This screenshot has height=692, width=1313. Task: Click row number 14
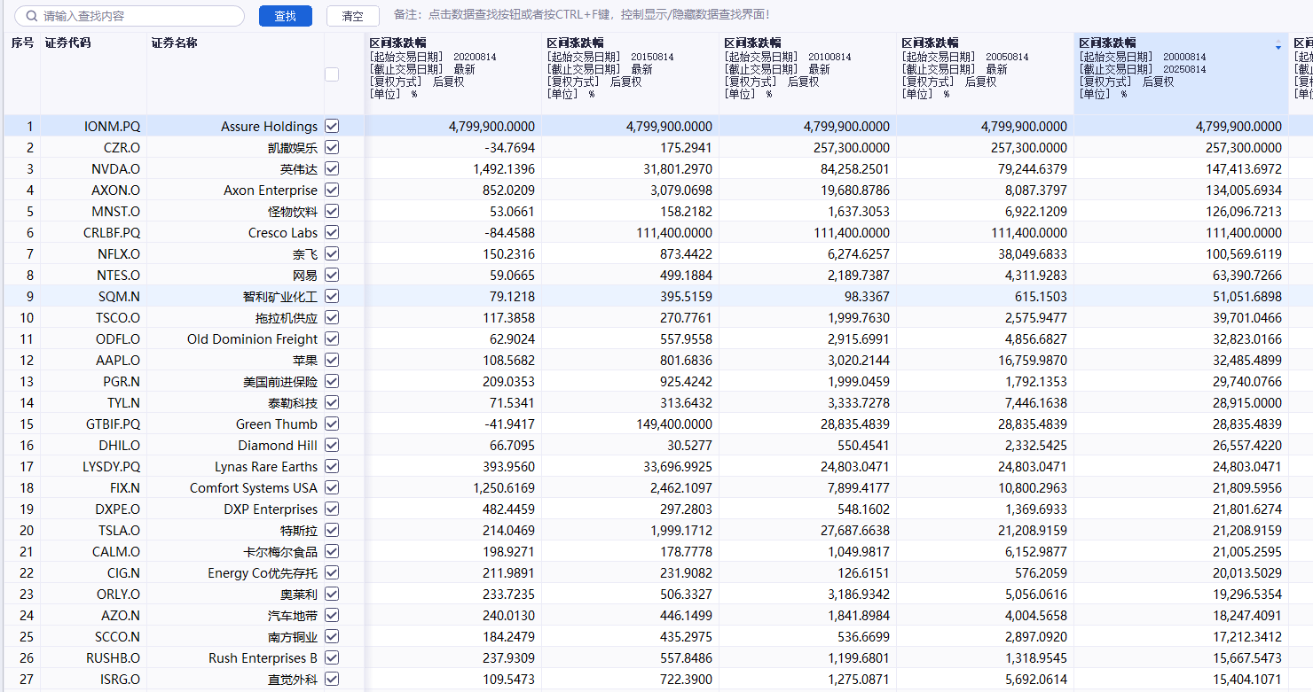tap(26, 403)
